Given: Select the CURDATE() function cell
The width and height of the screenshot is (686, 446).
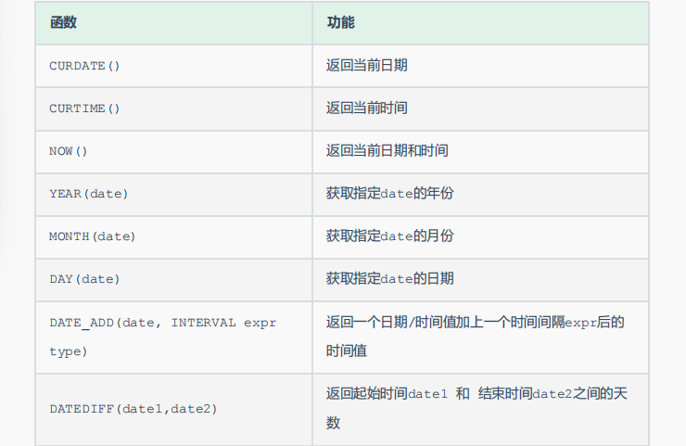Looking at the screenshot, I should (84, 66).
